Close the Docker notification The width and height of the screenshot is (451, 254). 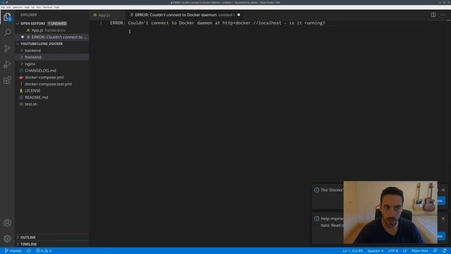(x=443, y=190)
